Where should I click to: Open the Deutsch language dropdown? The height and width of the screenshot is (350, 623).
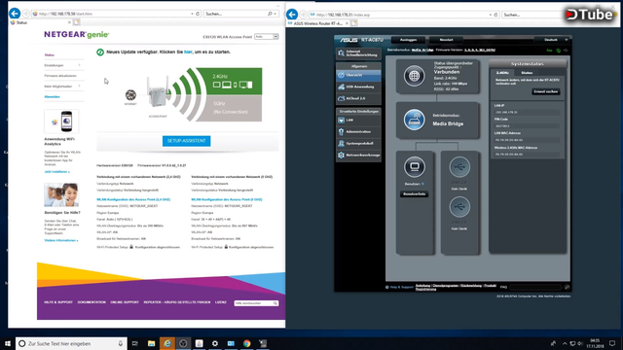553,40
